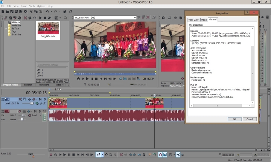Select the Normal Edit tool
This screenshot has width=271, height=162.
click(x=98, y=155)
